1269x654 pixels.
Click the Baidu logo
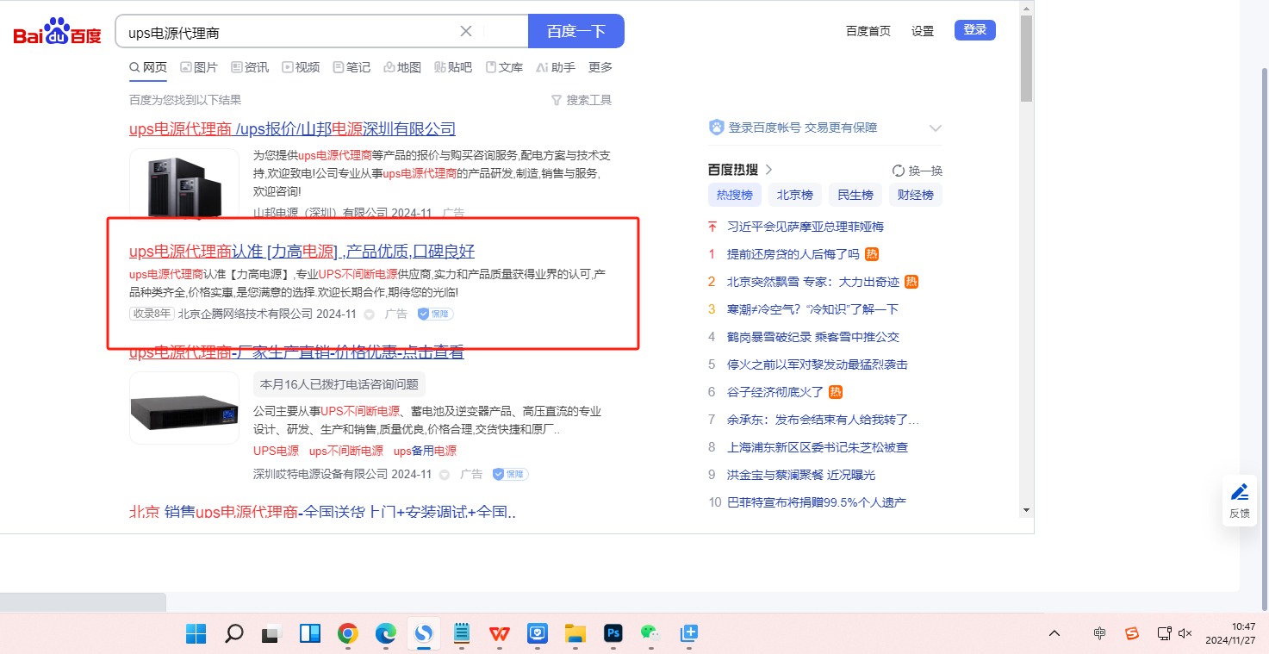(x=57, y=32)
